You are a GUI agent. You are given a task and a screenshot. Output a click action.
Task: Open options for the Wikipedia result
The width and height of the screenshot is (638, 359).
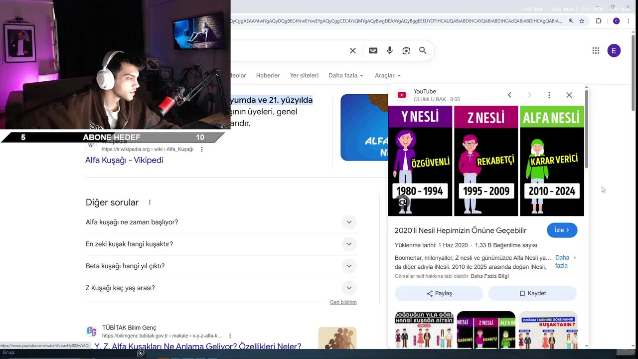(202, 150)
